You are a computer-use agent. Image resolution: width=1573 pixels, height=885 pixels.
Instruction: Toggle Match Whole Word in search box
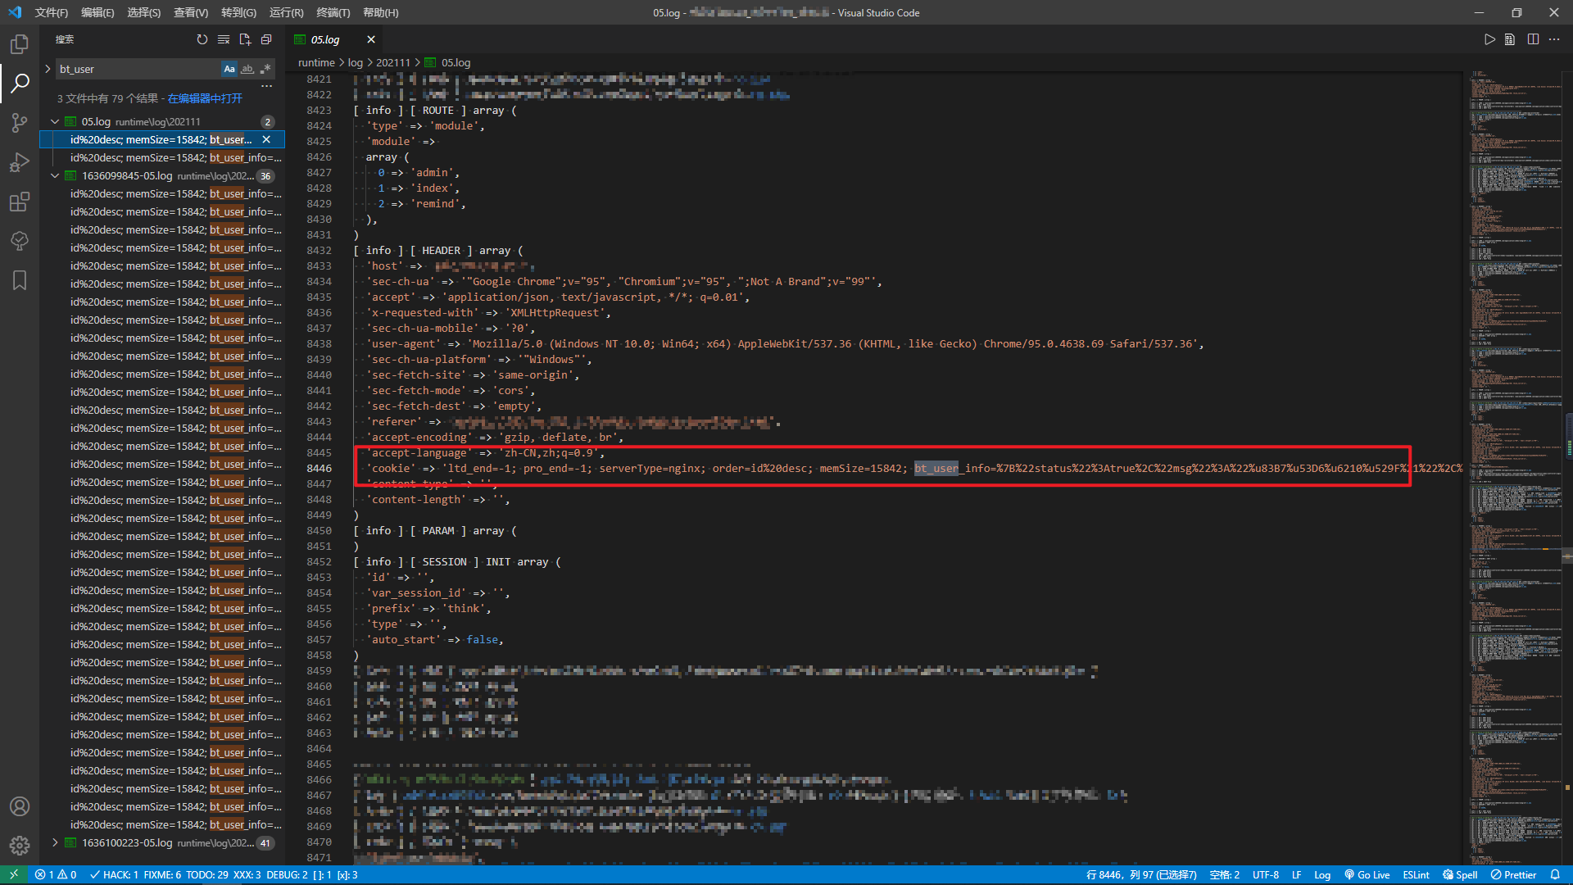[x=247, y=69]
